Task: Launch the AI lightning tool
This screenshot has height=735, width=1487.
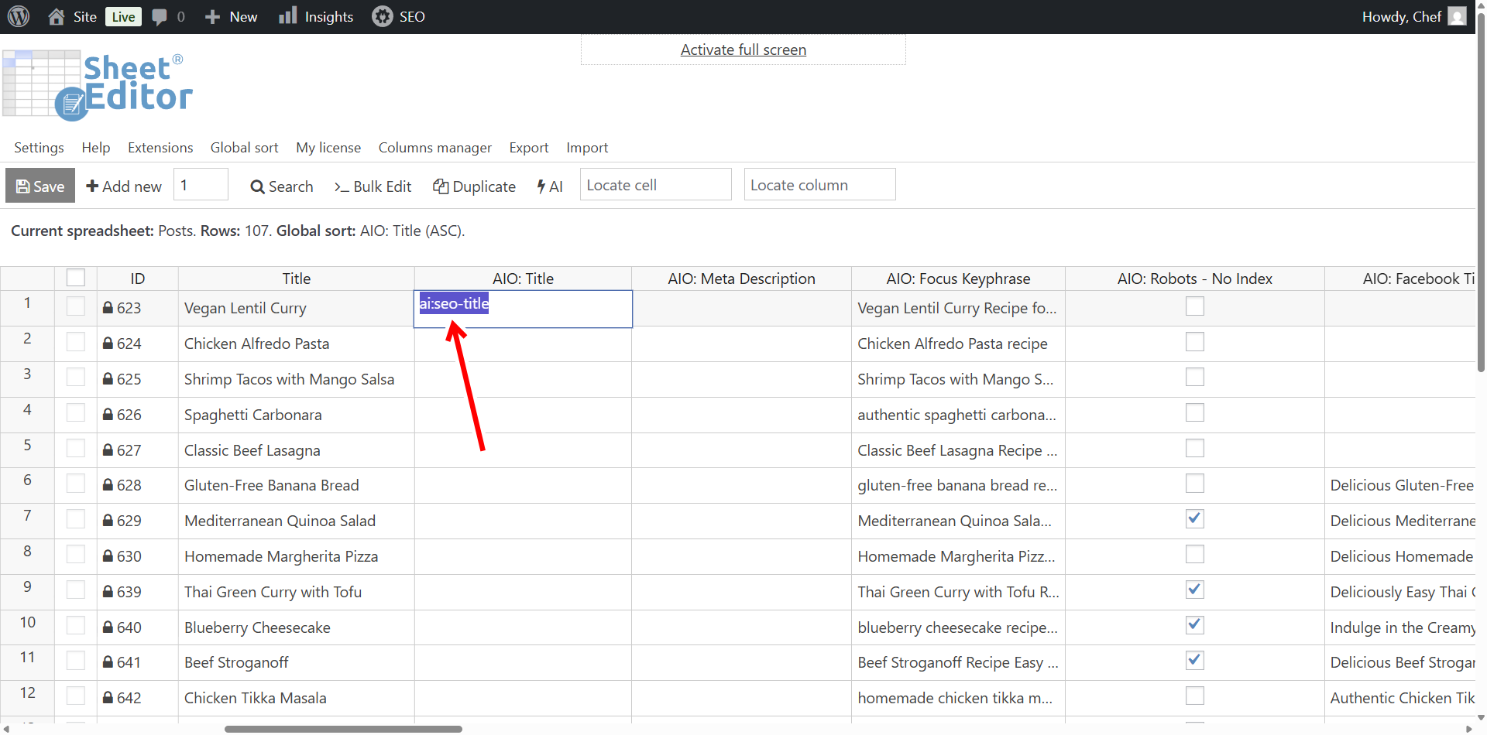Action: click(550, 186)
